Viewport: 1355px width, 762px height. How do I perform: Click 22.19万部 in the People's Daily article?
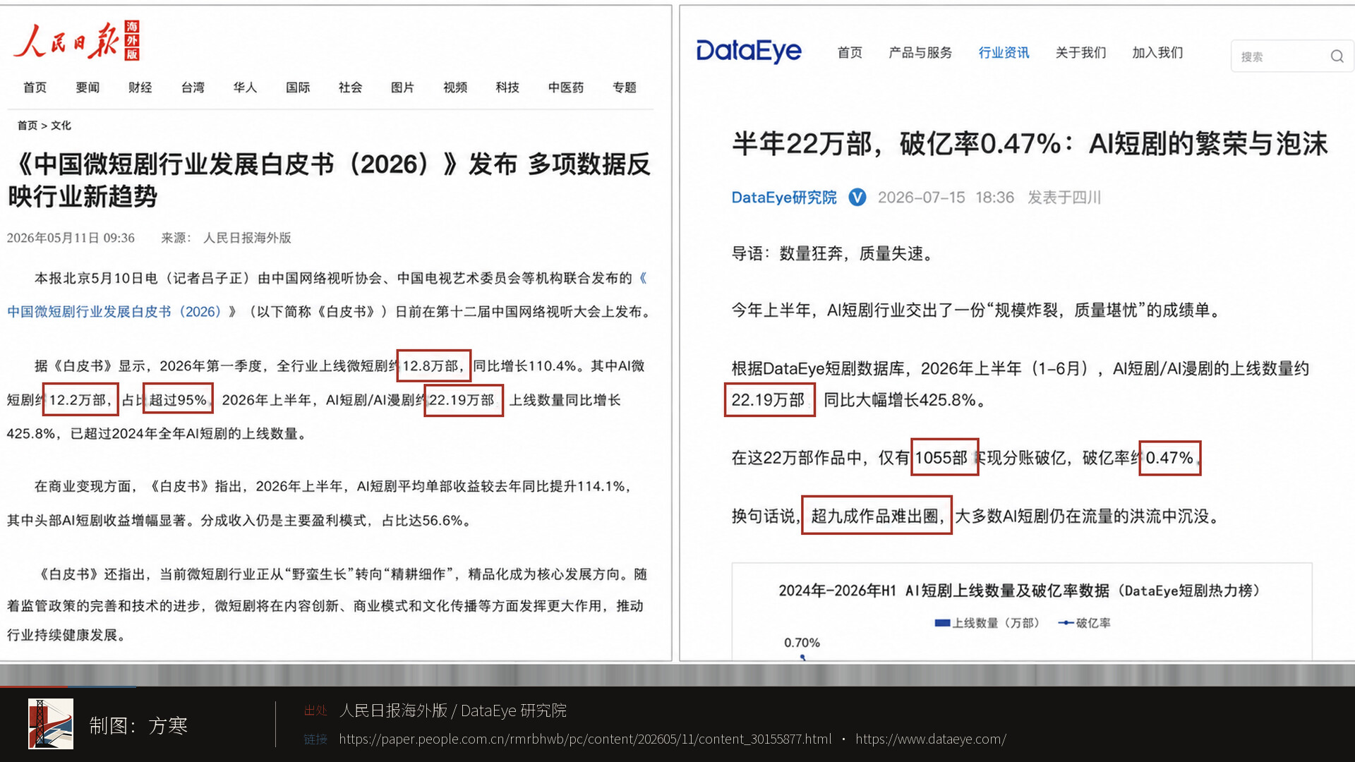[x=464, y=400]
